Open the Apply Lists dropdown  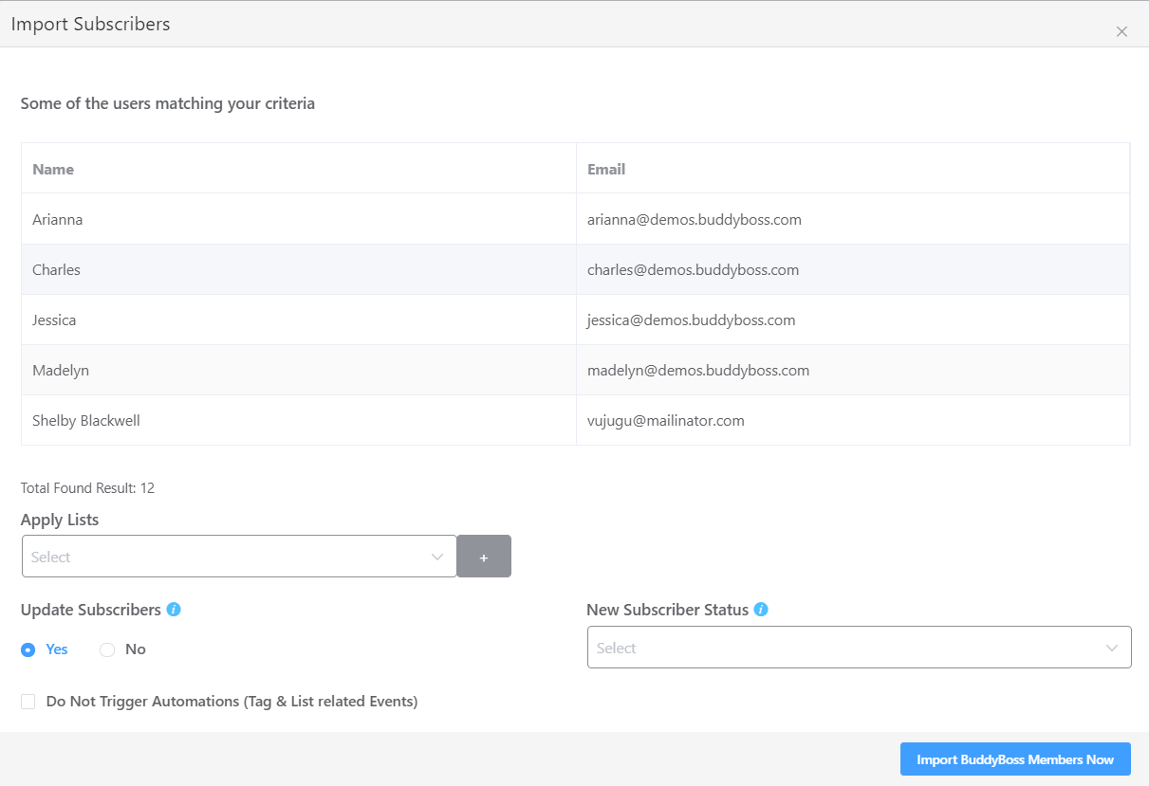[228, 557]
